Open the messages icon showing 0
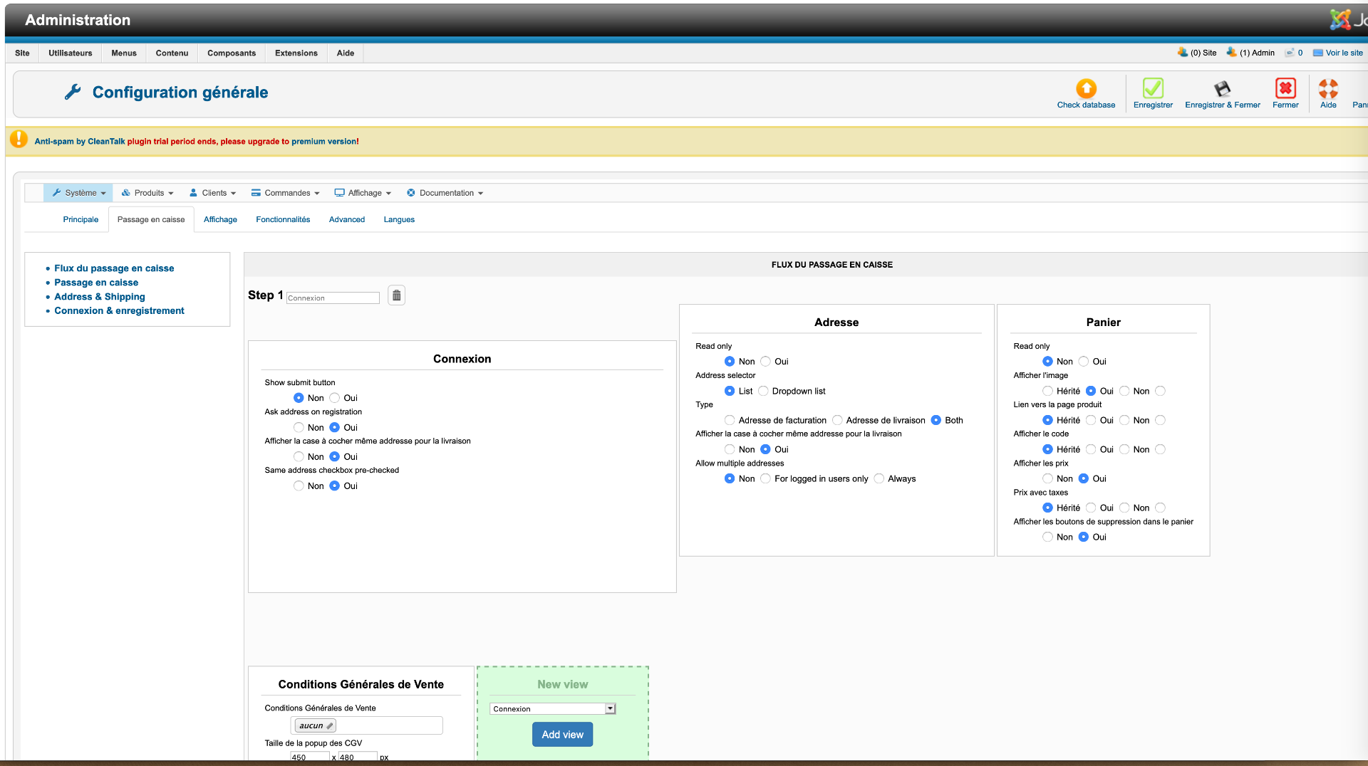 point(1290,53)
